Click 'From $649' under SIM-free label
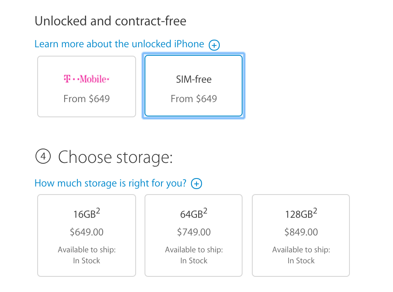This screenshot has height=292, width=393. 194,99
